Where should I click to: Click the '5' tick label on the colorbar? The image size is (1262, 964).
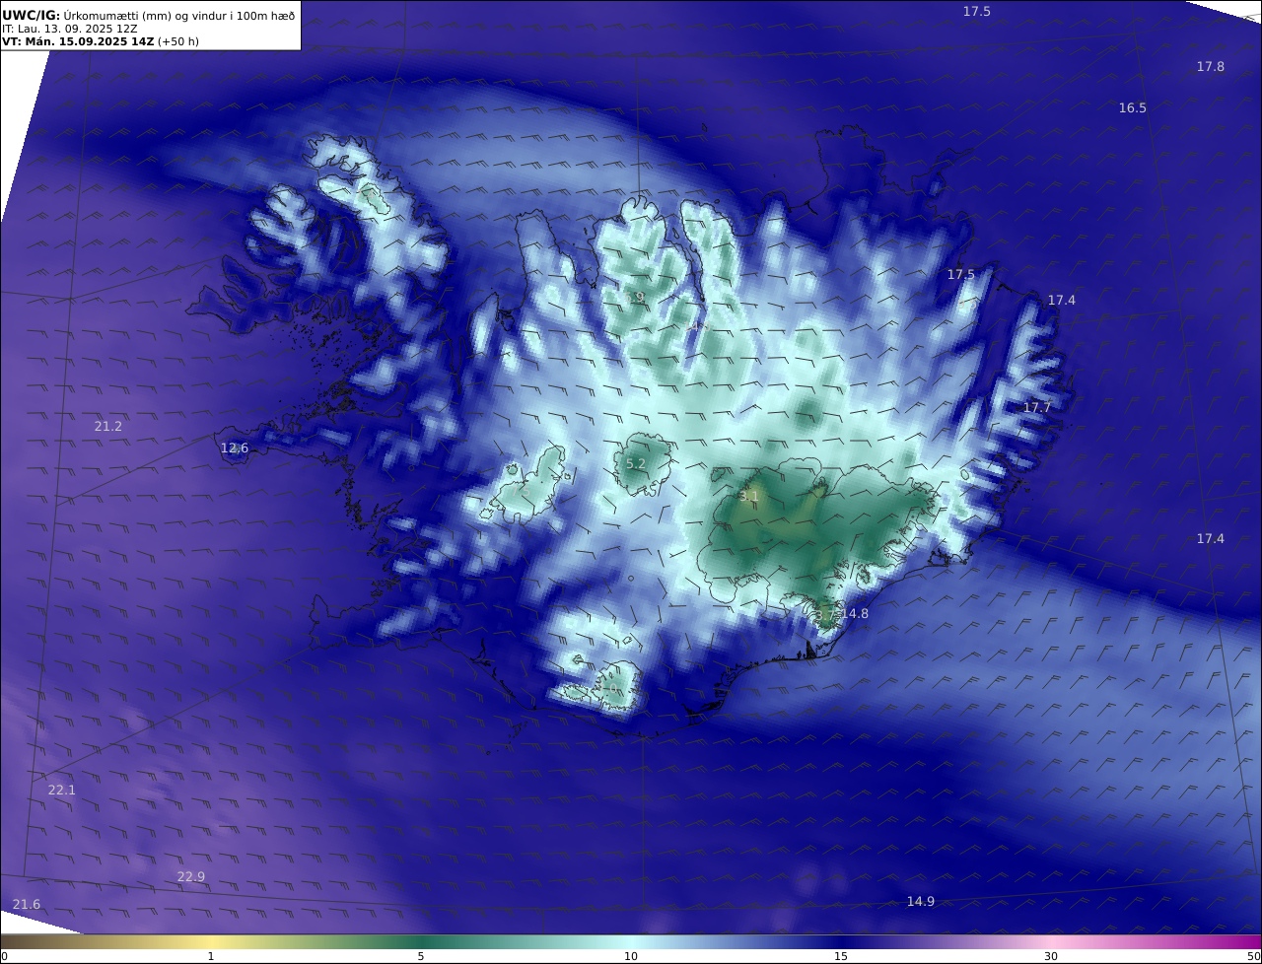(421, 957)
